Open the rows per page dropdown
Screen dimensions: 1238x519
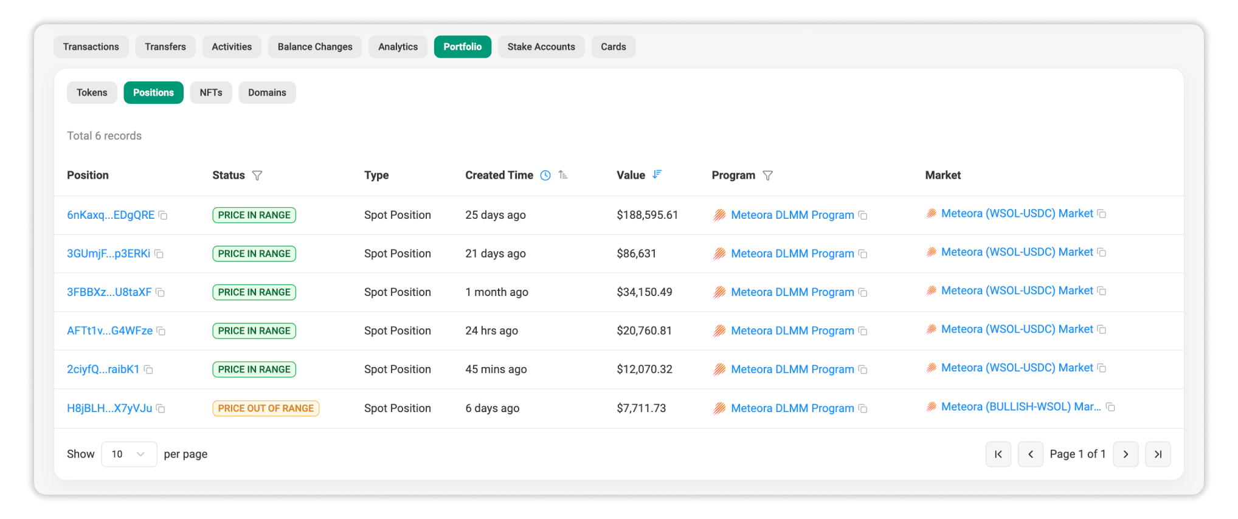tap(129, 454)
